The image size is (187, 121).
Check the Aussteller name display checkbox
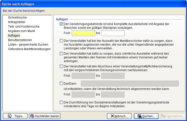(61, 53)
